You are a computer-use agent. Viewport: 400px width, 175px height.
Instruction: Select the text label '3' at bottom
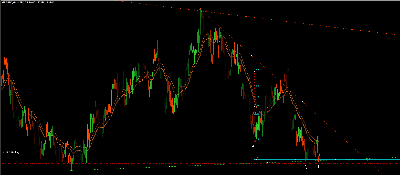pyautogui.click(x=319, y=168)
